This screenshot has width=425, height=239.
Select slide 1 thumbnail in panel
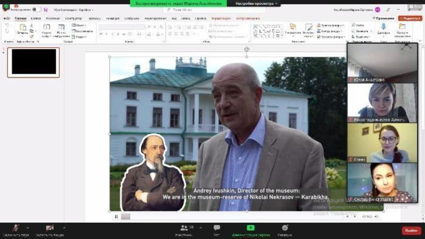(x=34, y=62)
